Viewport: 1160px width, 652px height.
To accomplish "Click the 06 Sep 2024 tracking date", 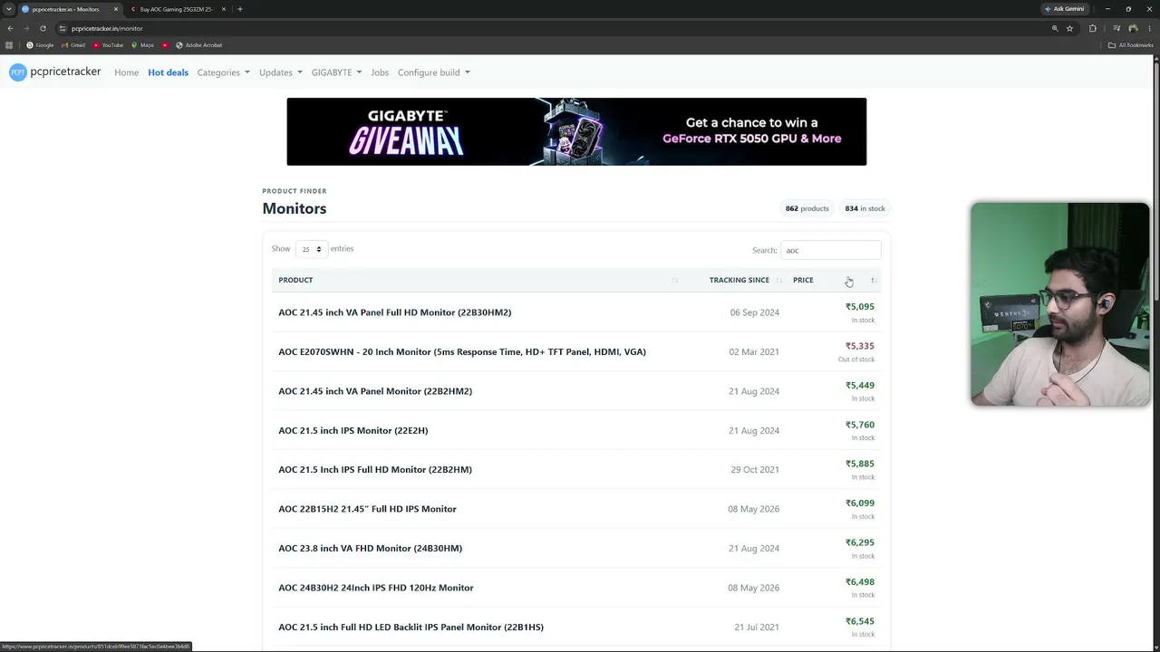I will coord(755,312).
